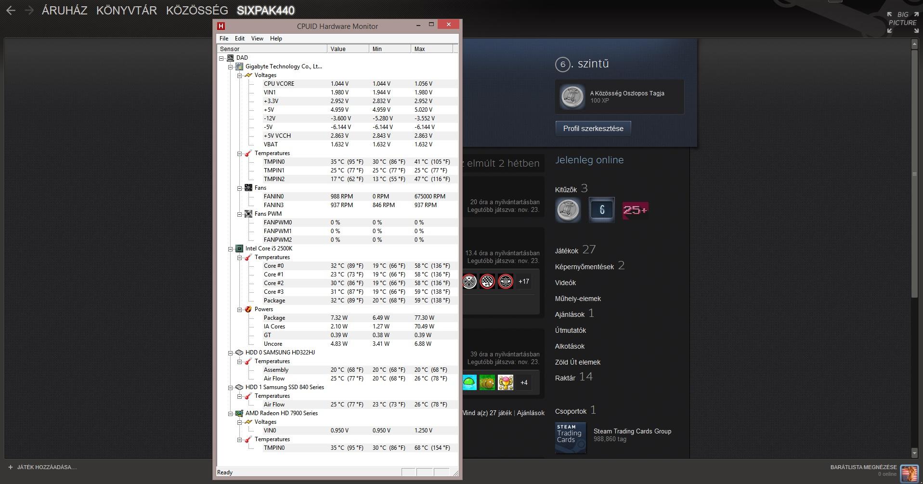Click Steam page vertical scrollbar thumb
923x484 pixels.
(914, 173)
